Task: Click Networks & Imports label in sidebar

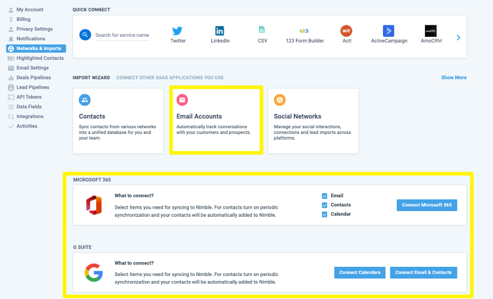Action: [x=39, y=49]
